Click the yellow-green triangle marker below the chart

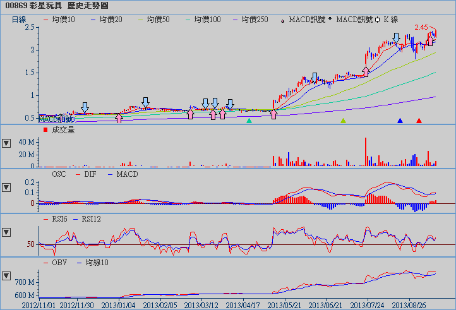coord(343,121)
